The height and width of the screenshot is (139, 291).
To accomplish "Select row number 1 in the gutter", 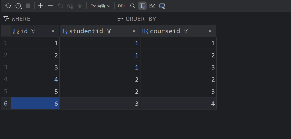I will click(x=6, y=43).
